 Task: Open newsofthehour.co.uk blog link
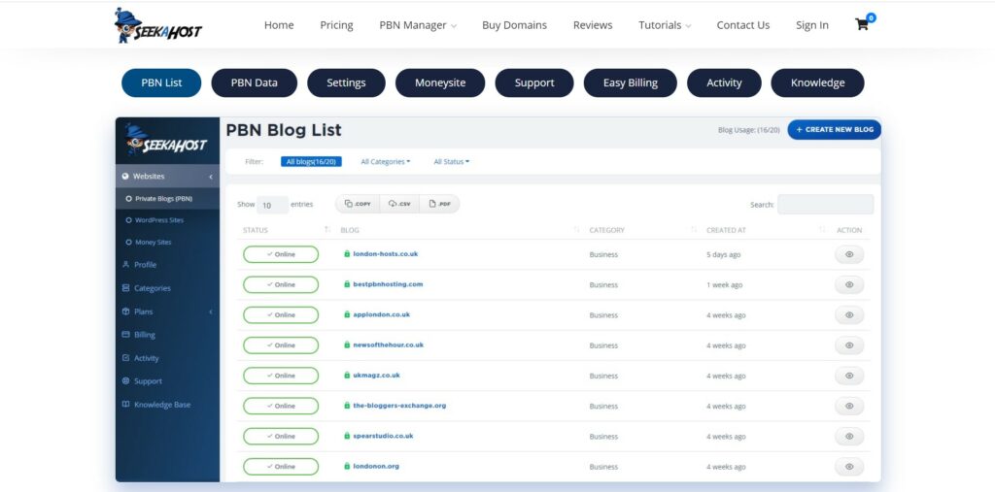pyautogui.click(x=389, y=344)
